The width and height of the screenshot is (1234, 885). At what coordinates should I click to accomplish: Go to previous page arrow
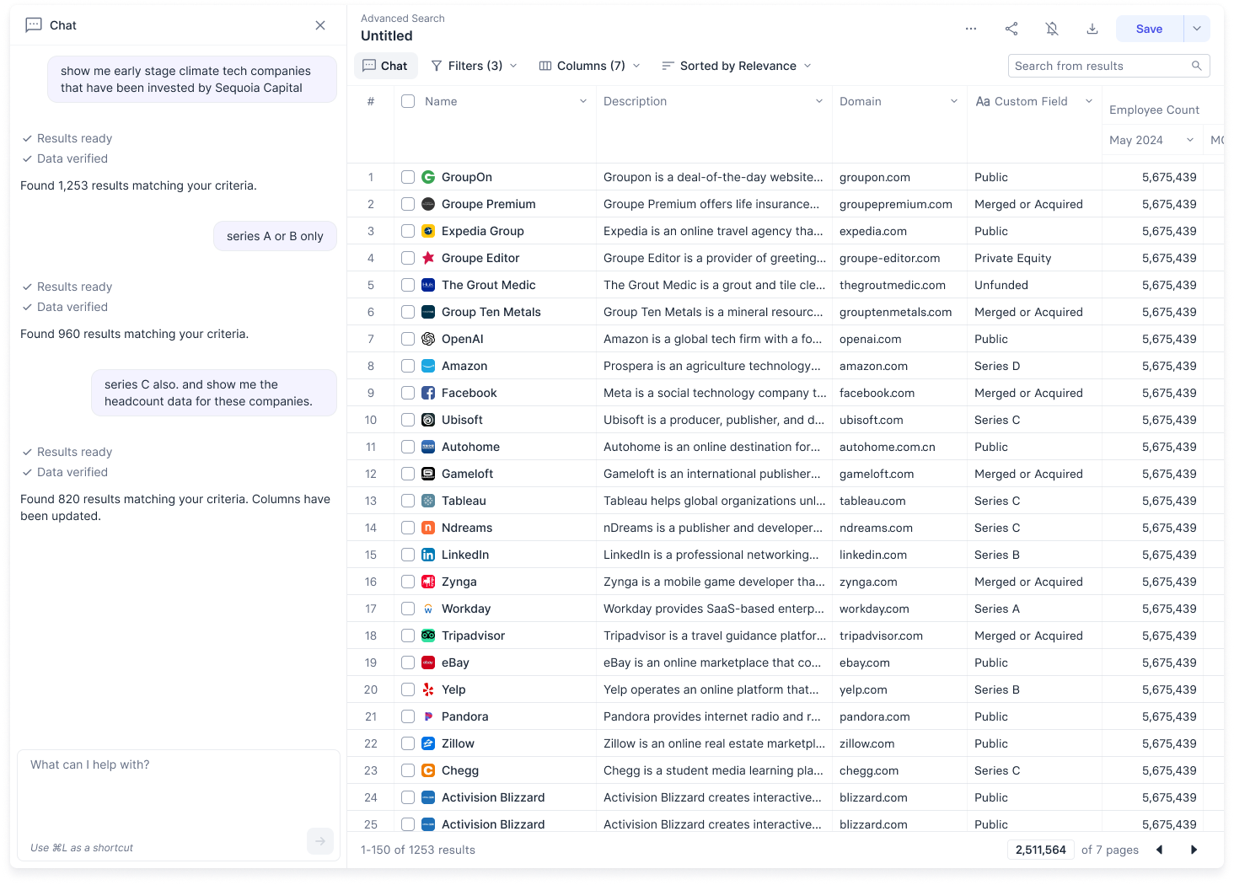1160,850
